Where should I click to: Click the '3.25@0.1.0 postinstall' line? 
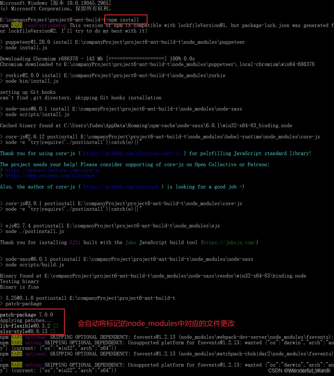pos(88,298)
